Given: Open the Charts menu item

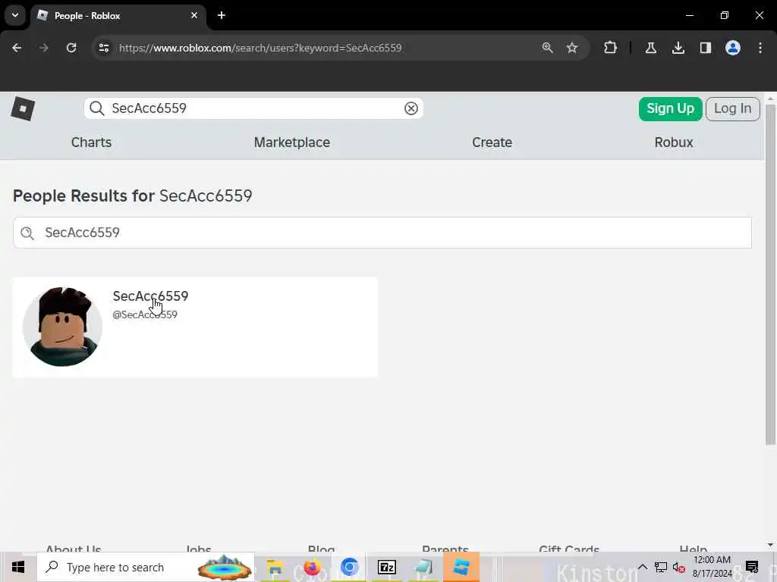Looking at the screenshot, I should click(x=91, y=142).
